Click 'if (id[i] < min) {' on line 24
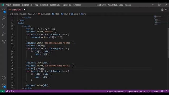The width and height of the screenshot is (169, 95). pyautogui.click(x=41, y=51)
